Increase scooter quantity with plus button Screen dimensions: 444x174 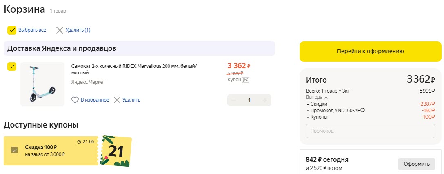(264, 100)
